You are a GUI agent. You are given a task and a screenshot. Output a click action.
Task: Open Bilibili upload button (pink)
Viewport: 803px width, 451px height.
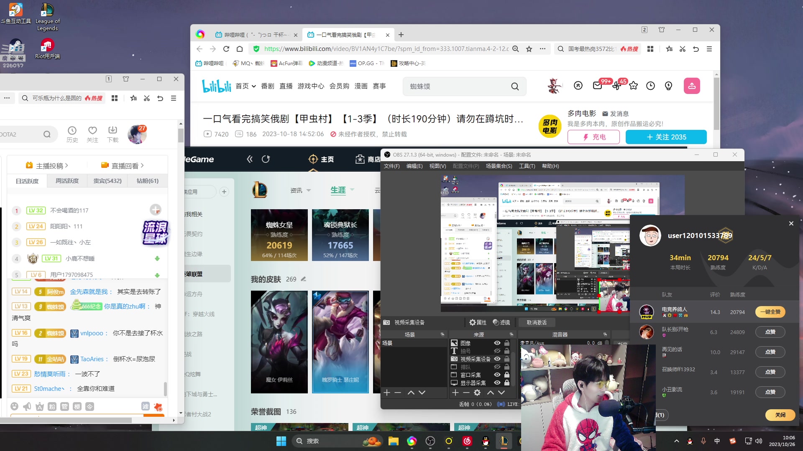pos(692,86)
